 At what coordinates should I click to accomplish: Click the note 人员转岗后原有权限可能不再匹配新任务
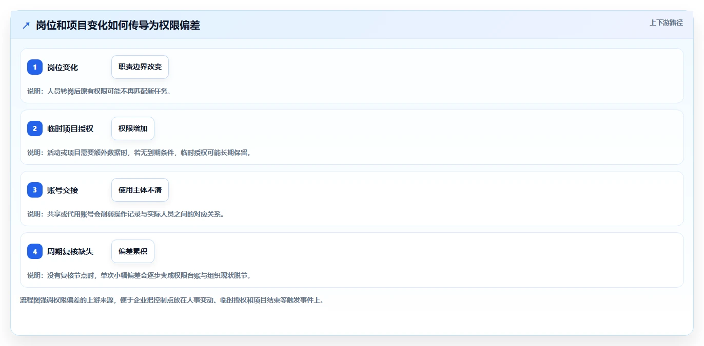tap(99, 91)
